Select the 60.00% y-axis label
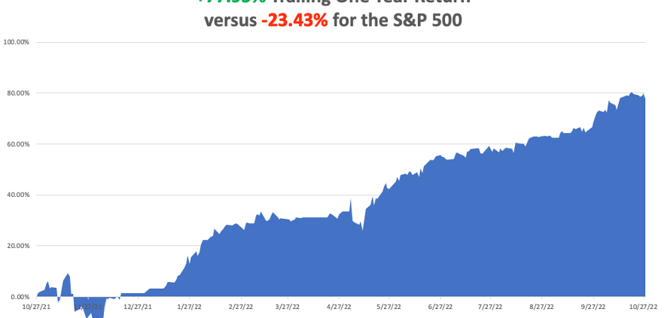Viewport: 664px width, 318px height. click(17, 144)
